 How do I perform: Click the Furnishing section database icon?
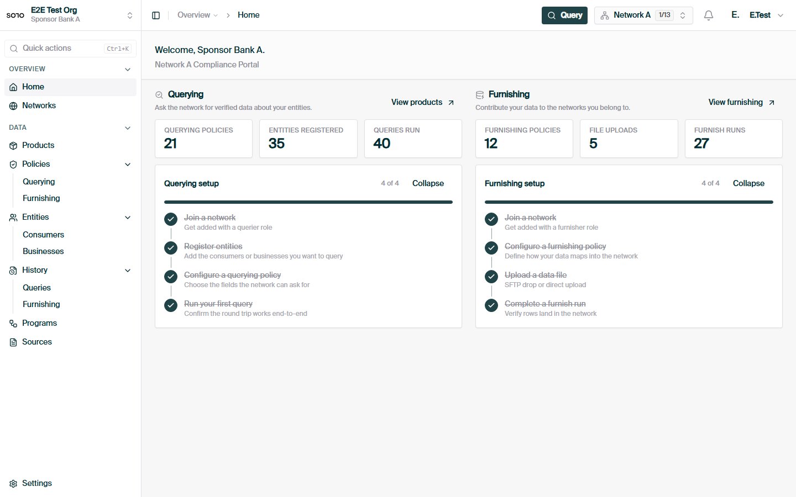pos(480,95)
